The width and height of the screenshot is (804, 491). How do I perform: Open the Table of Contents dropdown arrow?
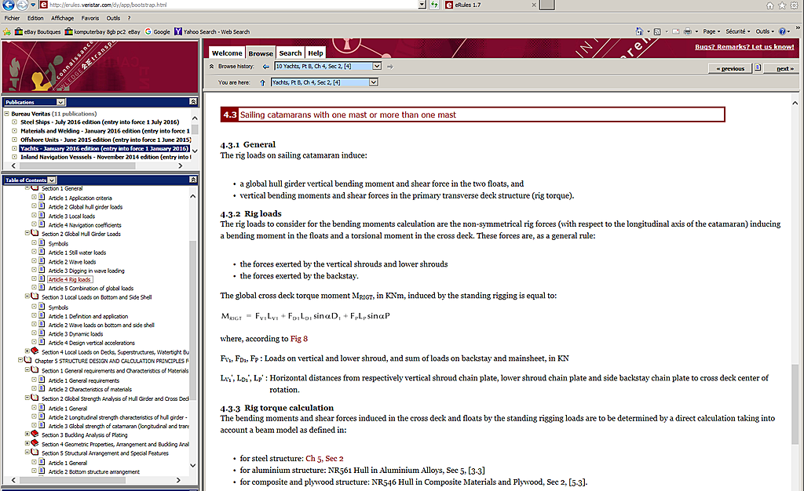point(51,180)
